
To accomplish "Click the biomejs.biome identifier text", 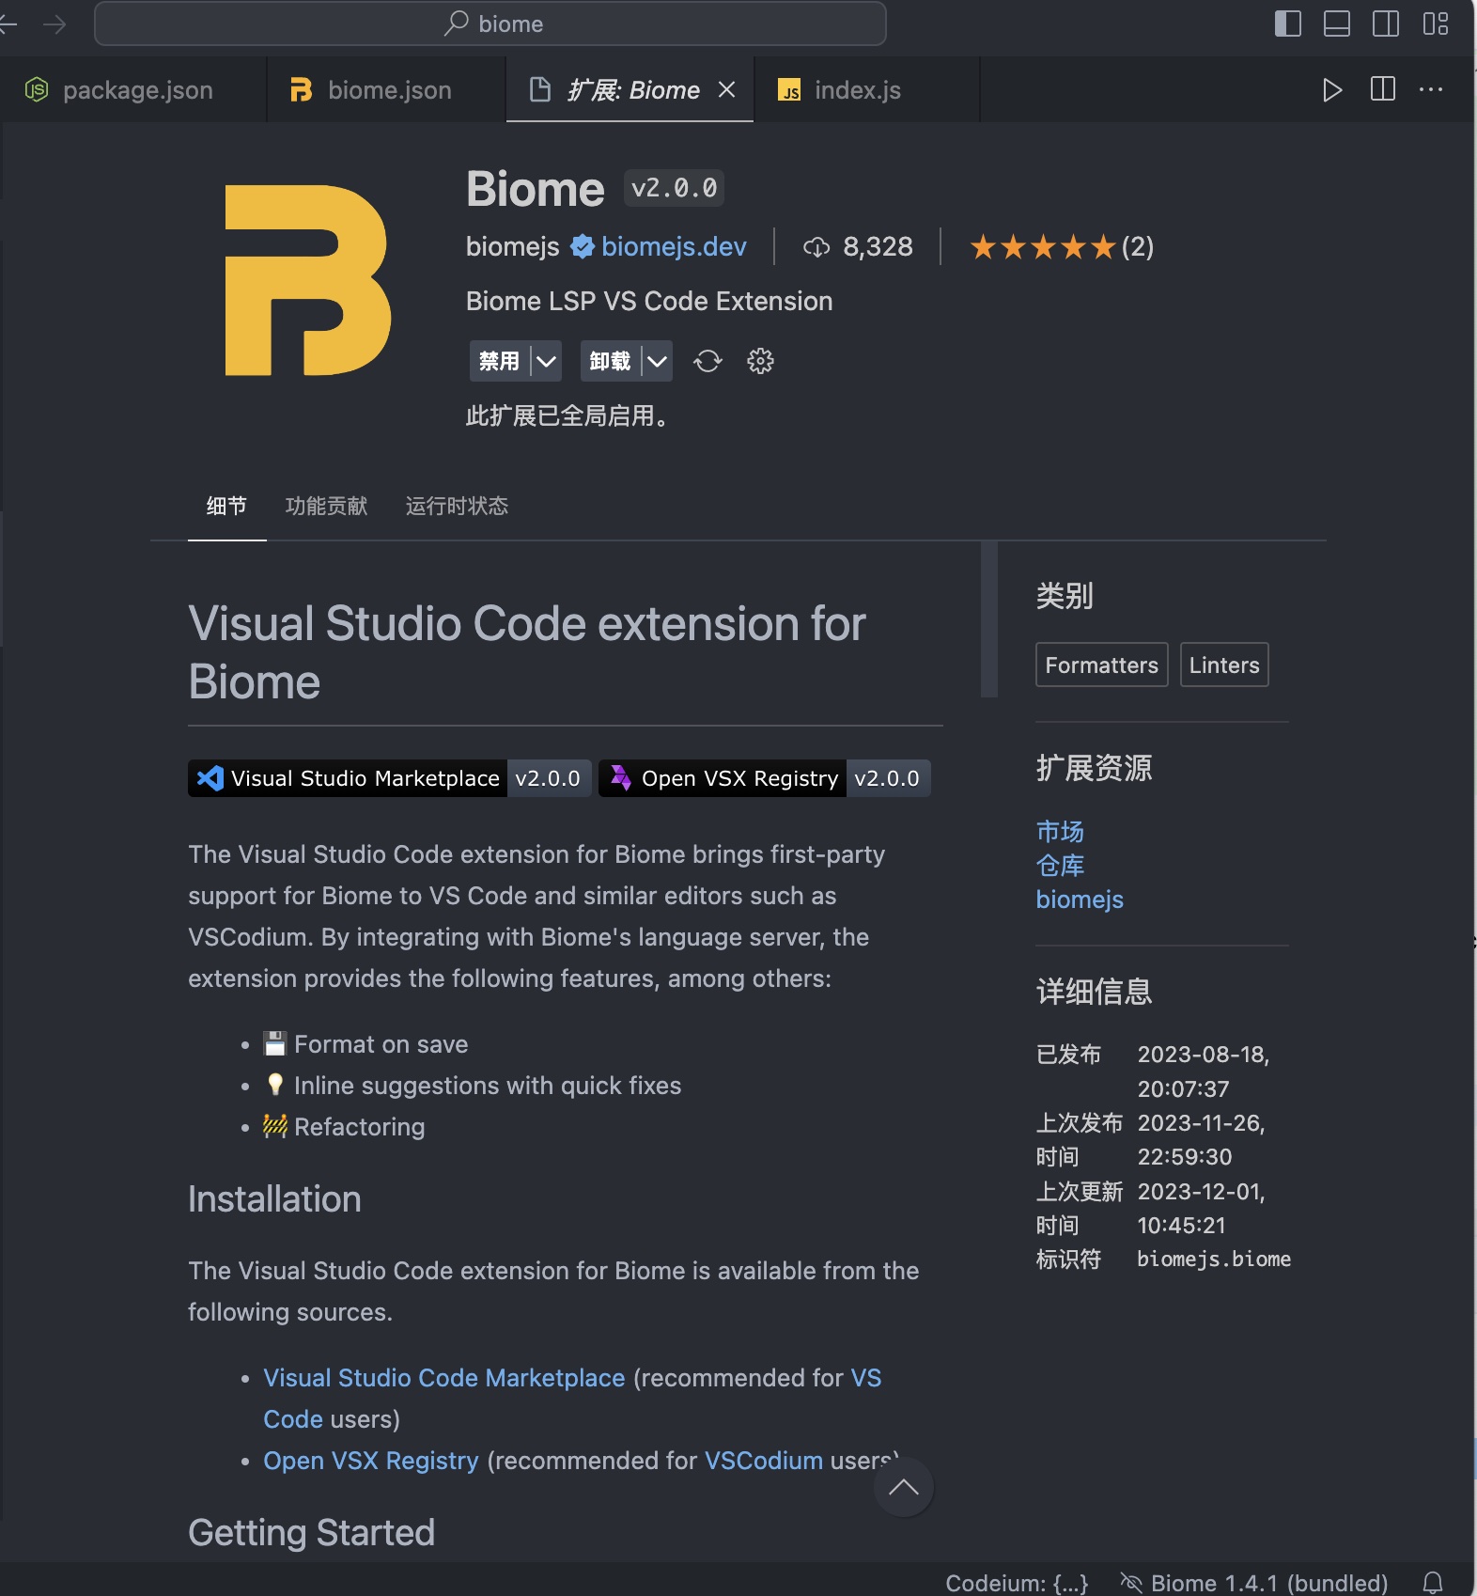I will (1214, 1259).
